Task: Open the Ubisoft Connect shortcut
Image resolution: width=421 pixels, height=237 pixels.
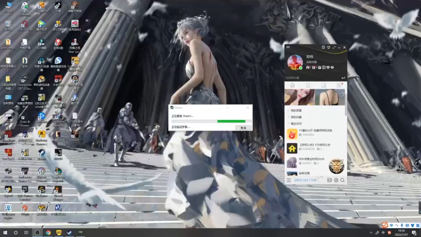Action: (x=42, y=174)
